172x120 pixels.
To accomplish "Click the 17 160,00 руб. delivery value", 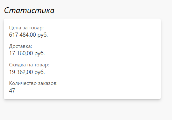I will click(27, 53).
